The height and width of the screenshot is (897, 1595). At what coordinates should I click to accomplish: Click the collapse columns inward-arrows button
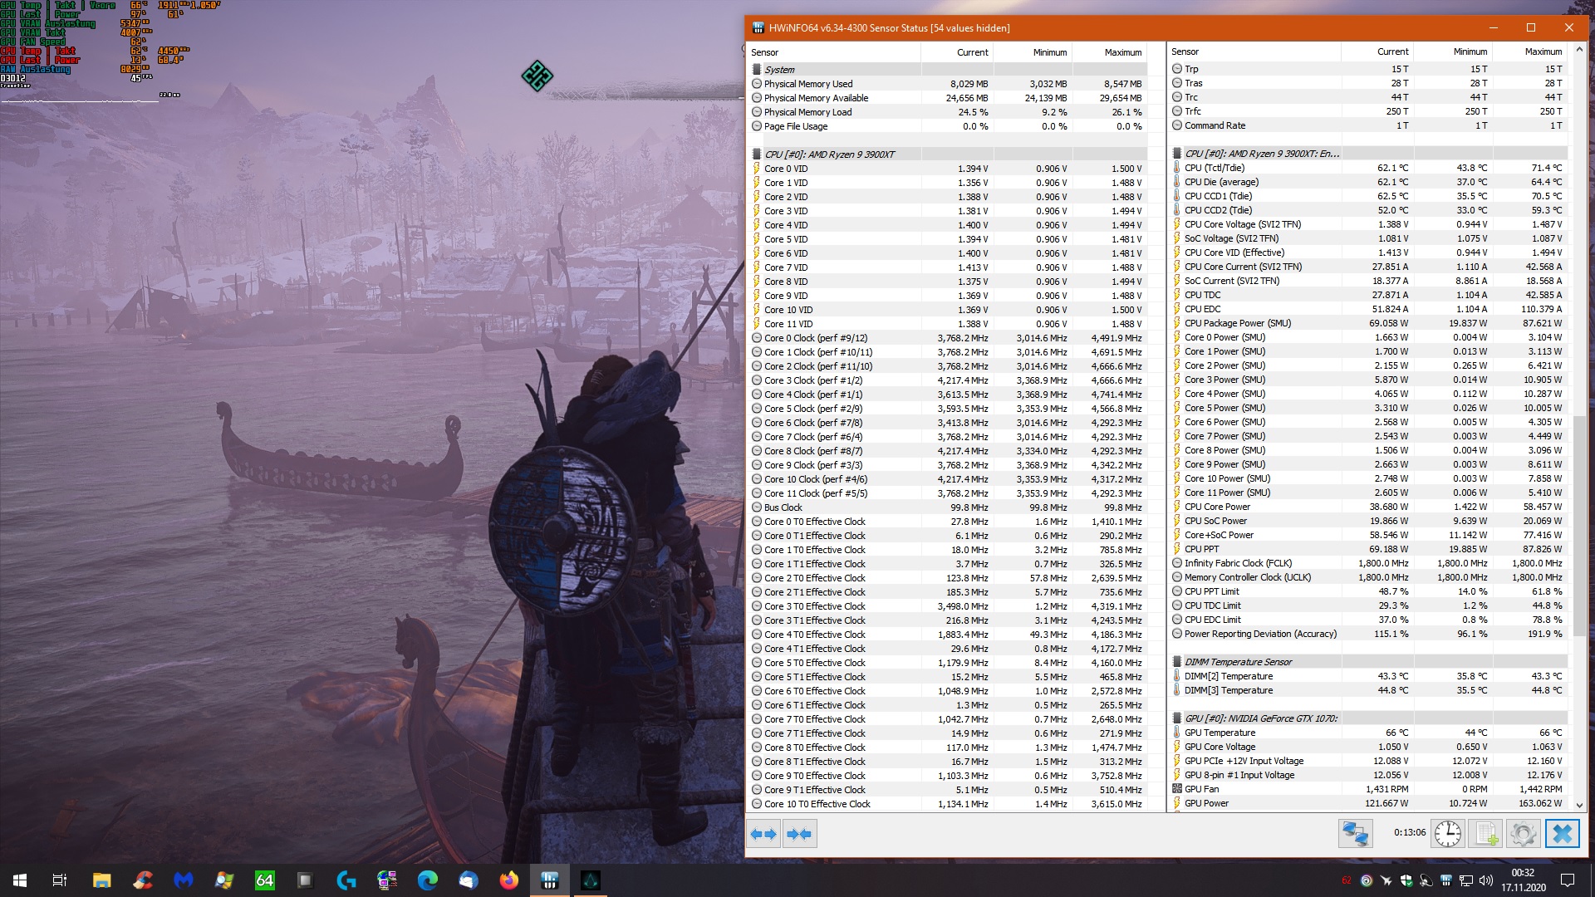[799, 834]
